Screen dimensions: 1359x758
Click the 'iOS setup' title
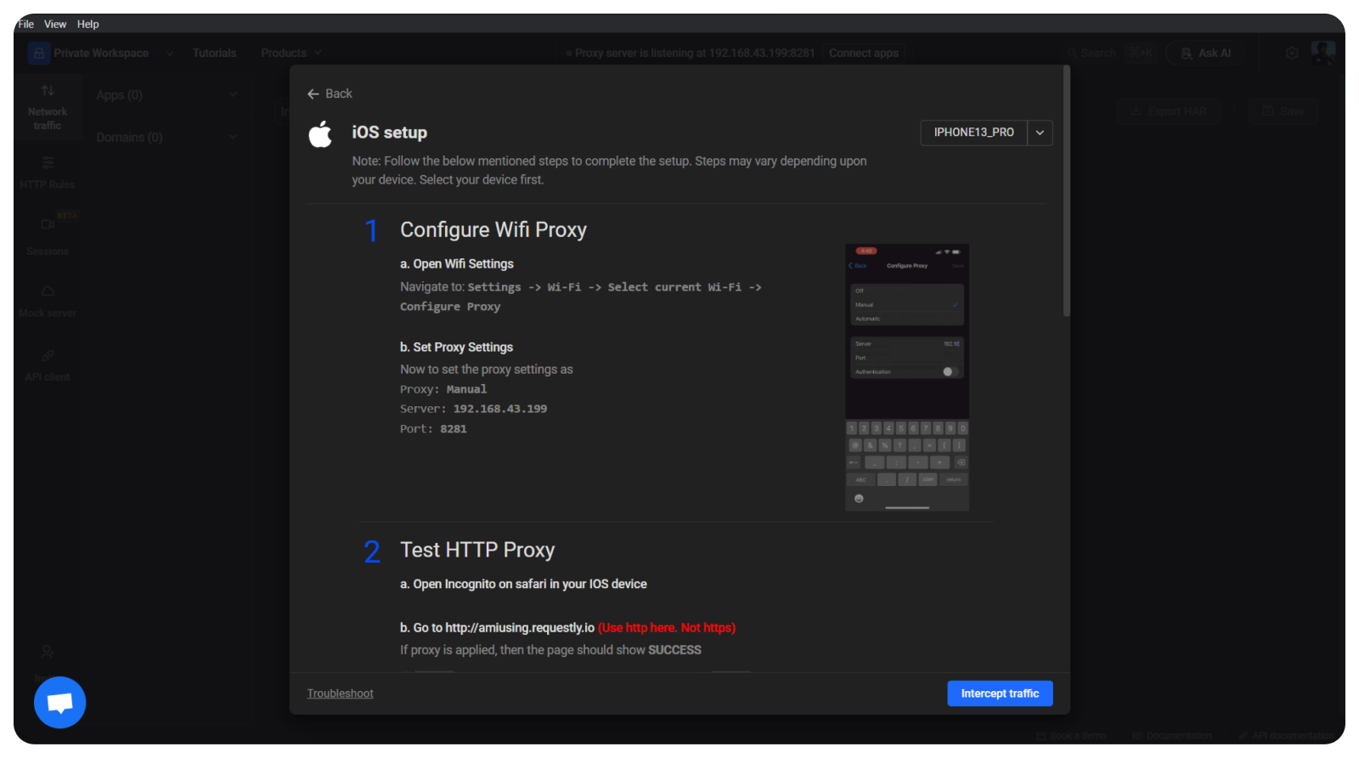[390, 133]
